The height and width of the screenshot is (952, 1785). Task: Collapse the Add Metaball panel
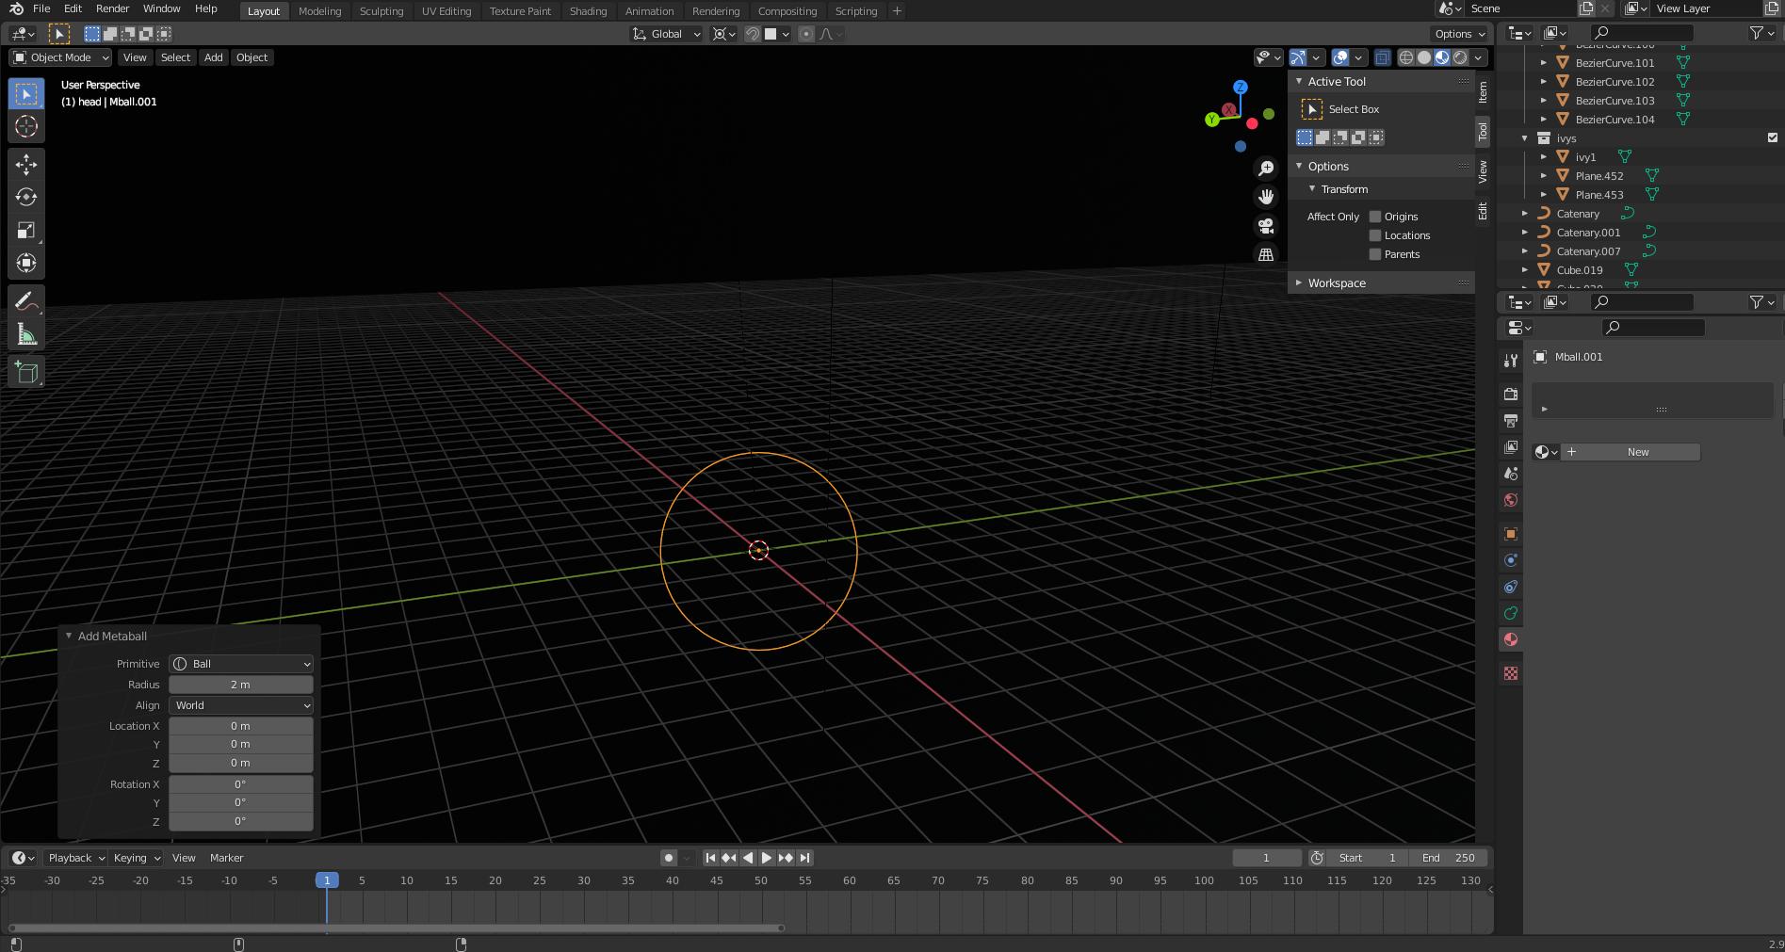pos(69,636)
